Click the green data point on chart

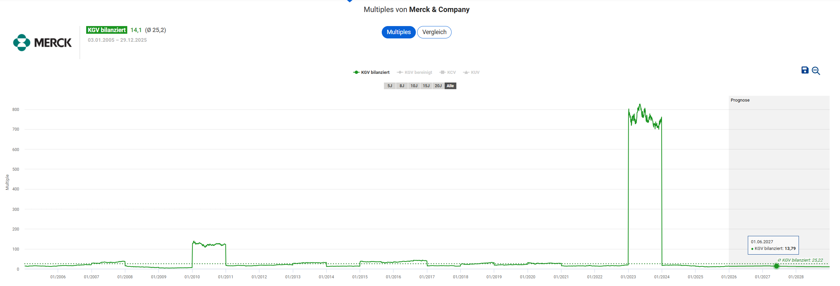[776, 266]
